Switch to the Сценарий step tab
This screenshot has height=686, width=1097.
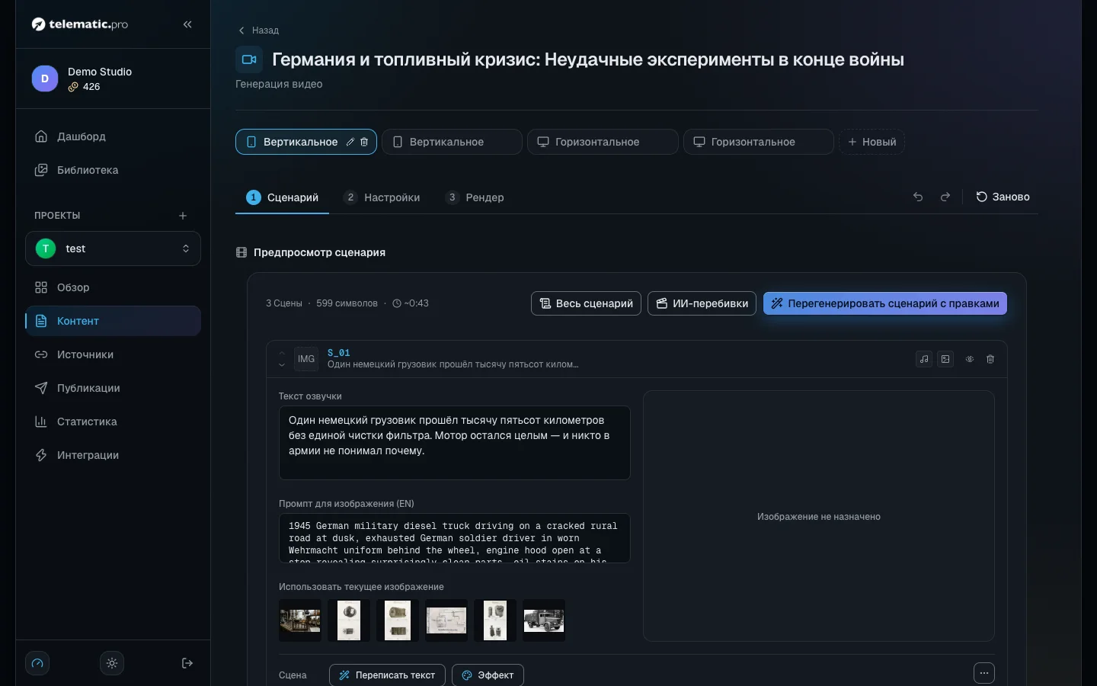283,197
